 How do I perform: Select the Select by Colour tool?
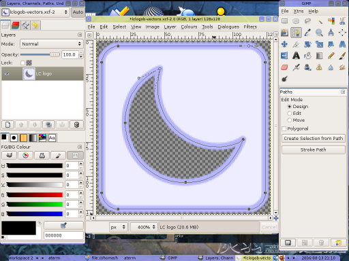(331, 21)
